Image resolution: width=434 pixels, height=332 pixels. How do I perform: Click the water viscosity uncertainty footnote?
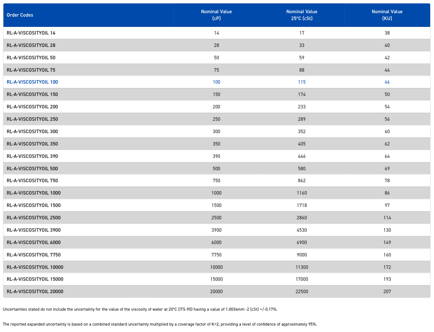[140, 309]
